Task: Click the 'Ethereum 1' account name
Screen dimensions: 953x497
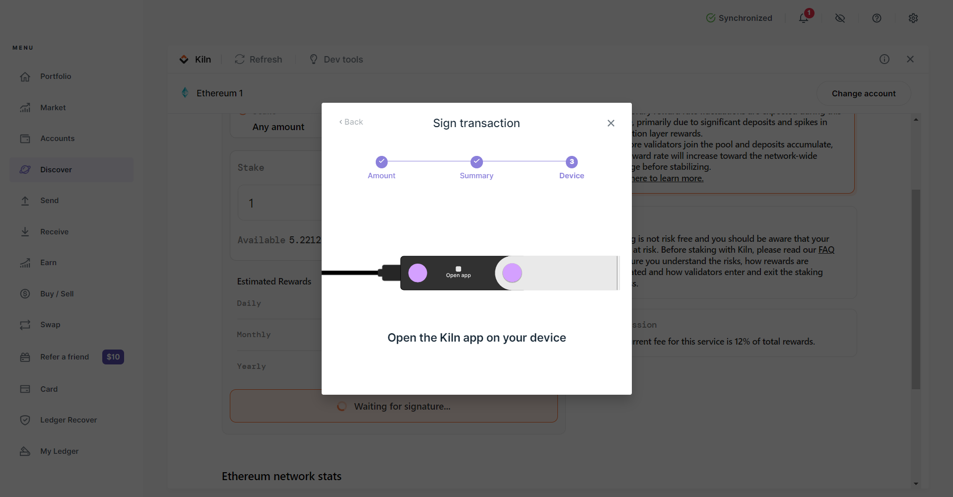Action: (220, 93)
